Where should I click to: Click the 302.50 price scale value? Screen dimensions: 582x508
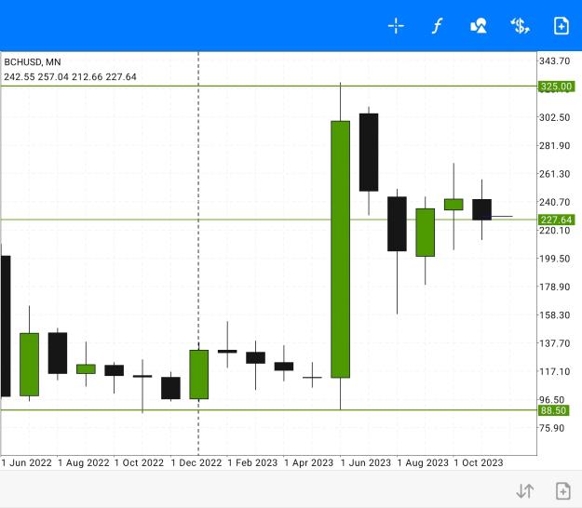coord(554,117)
